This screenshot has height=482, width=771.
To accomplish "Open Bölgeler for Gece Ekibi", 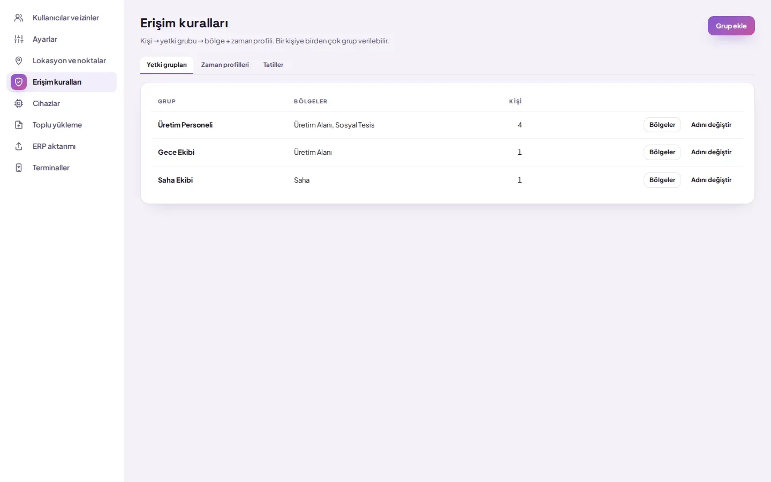I will (662, 152).
